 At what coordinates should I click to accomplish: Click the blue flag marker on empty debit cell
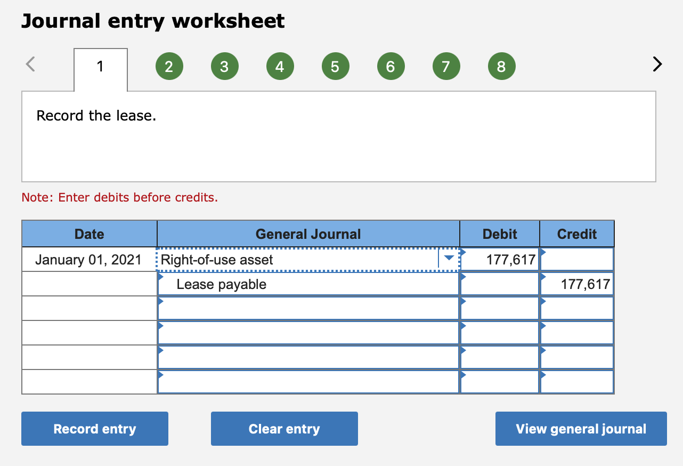point(462,308)
